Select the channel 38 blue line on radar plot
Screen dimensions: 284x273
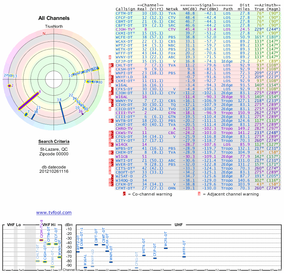point(62,113)
